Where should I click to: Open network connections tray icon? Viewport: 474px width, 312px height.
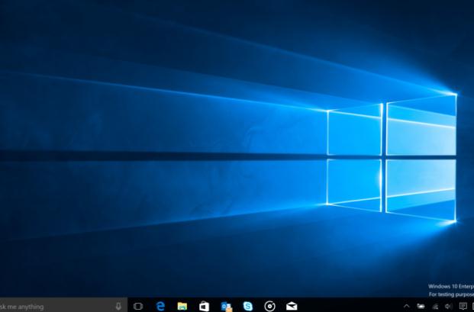click(435, 306)
